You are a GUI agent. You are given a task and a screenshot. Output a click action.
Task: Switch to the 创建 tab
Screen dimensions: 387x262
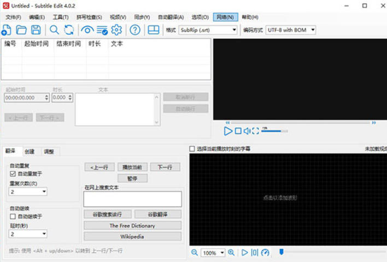[30, 151]
